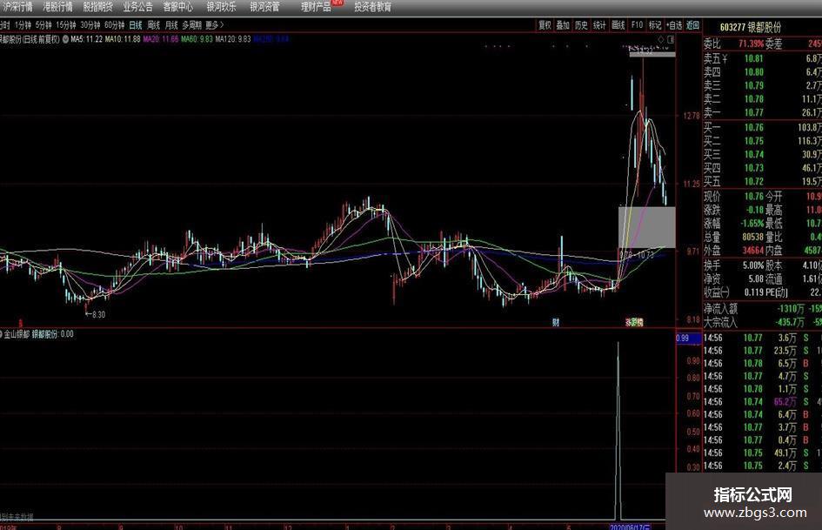822x530 pixels.
Task: Open the 银河玖乐 menu
Action: (221, 7)
